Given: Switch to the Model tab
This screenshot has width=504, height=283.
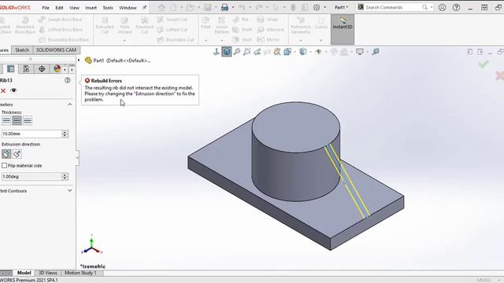Looking at the screenshot, I should click(x=24, y=273).
